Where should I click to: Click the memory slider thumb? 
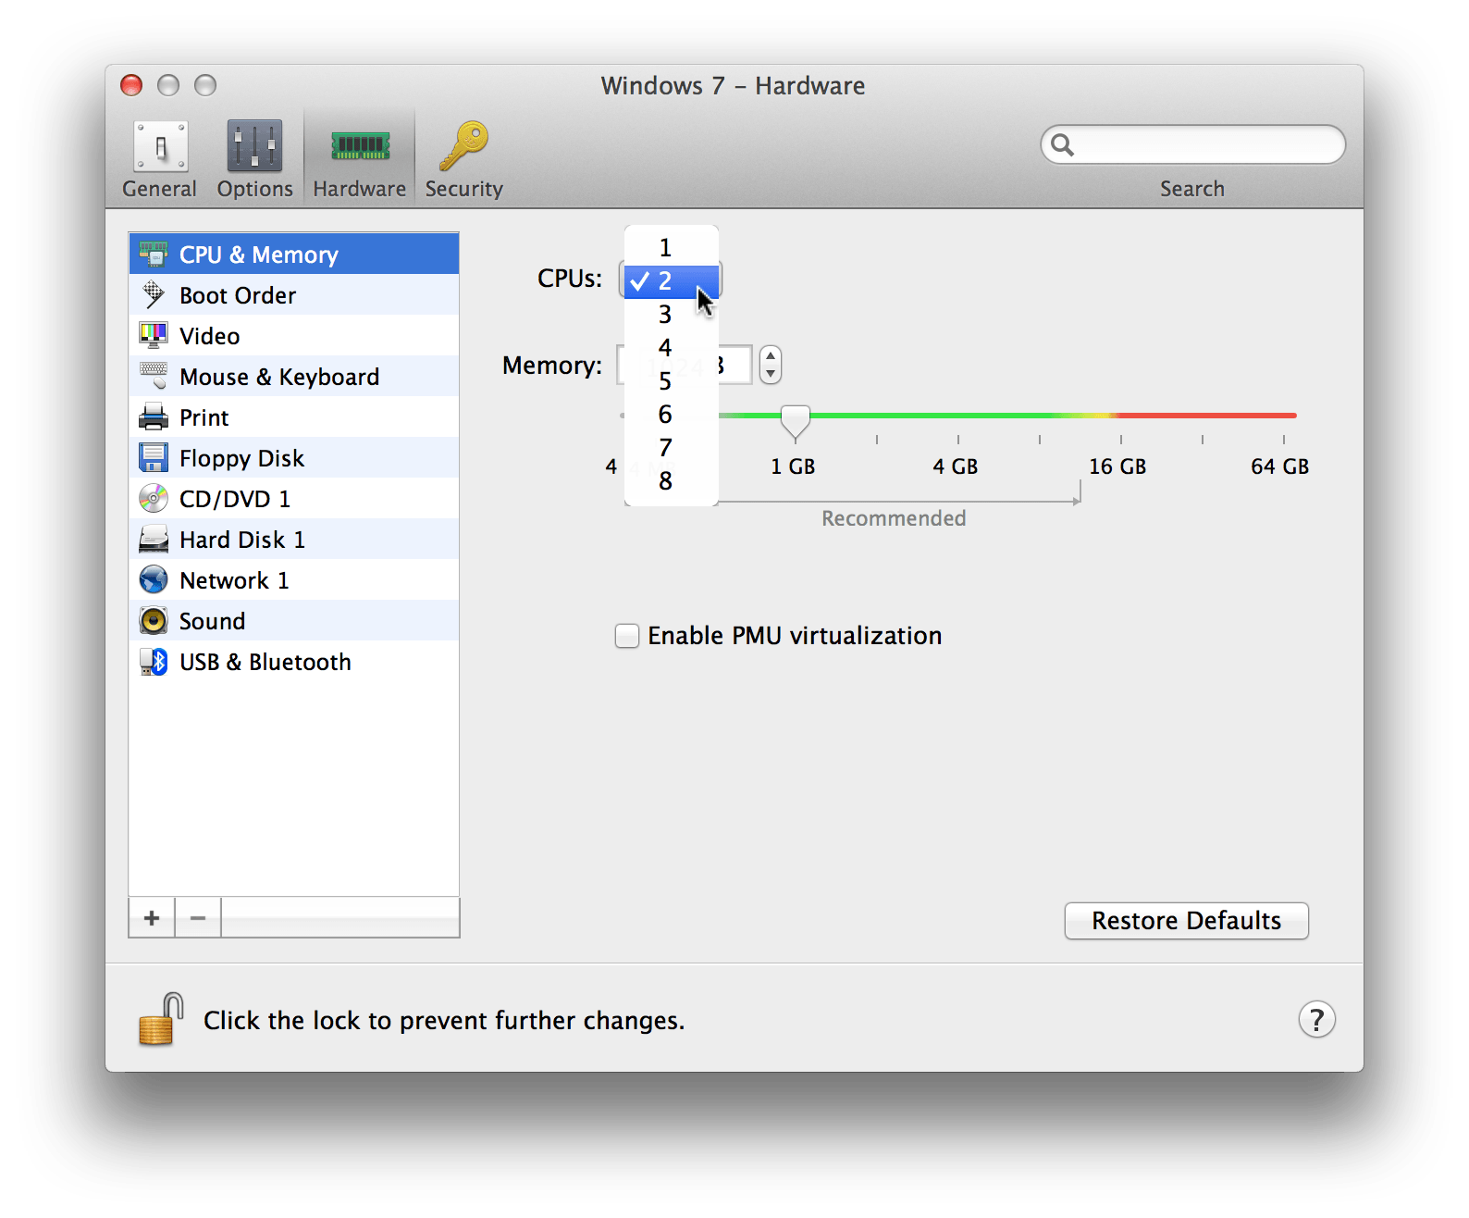coord(796,421)
